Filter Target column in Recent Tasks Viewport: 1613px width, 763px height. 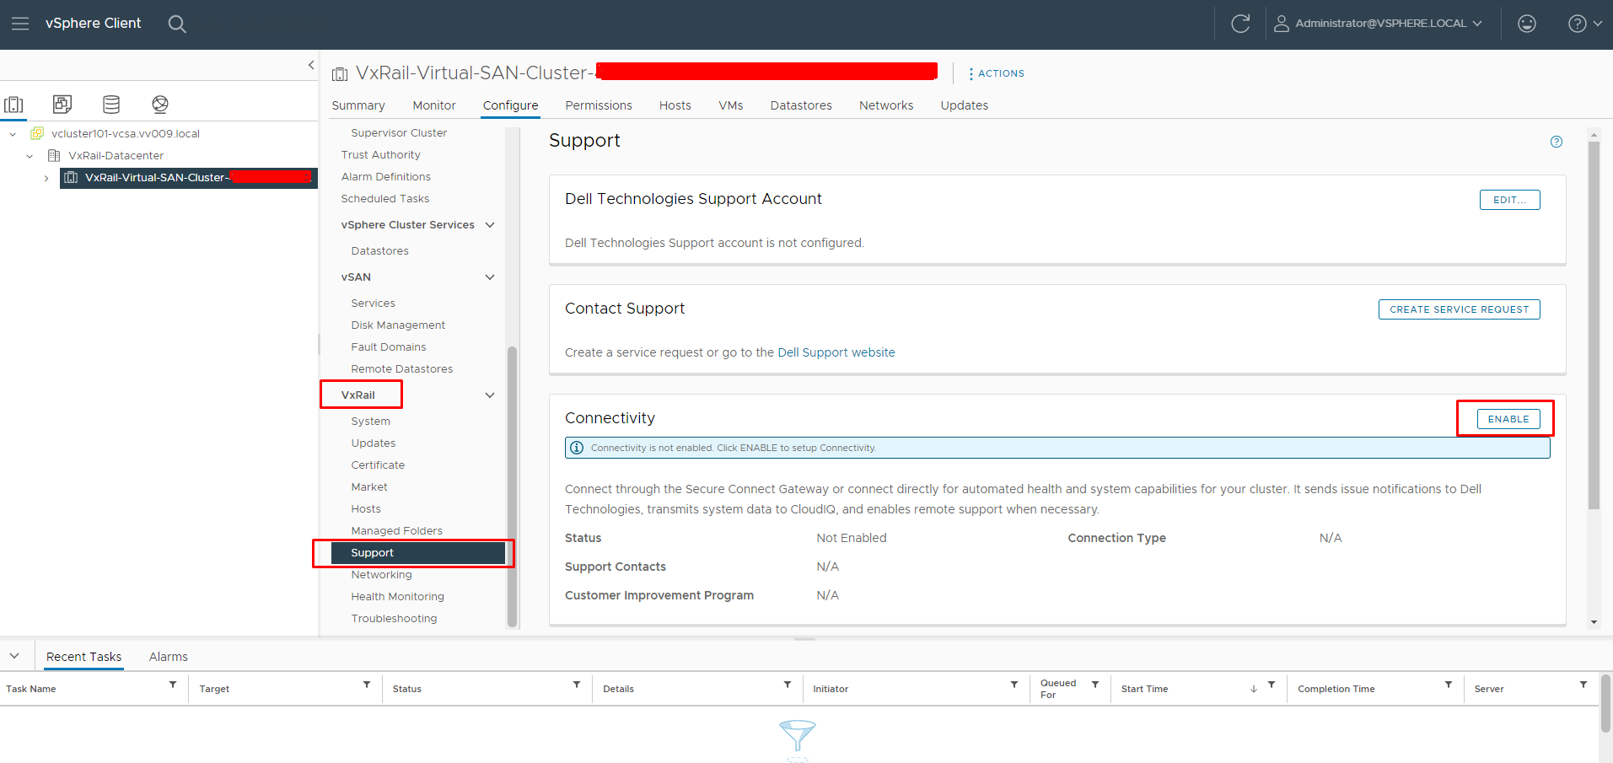pyautogui.click(x=367, y=685)
